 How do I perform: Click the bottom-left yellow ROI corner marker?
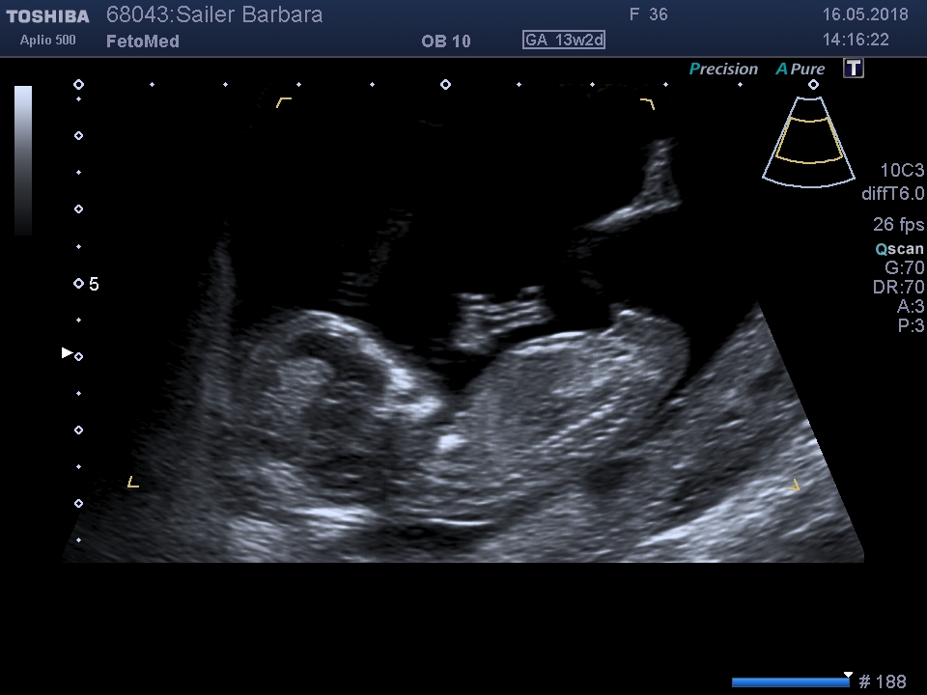(x=133, y=482)
